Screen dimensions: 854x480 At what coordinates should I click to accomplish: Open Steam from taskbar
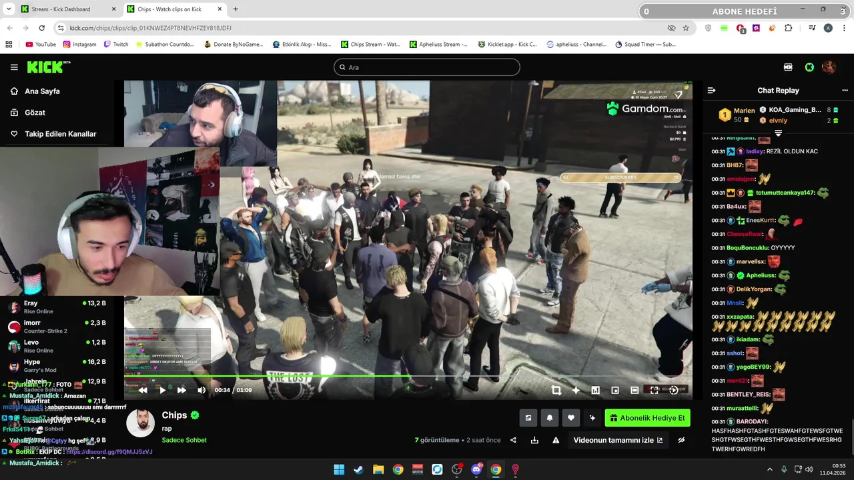pos(358,469)
